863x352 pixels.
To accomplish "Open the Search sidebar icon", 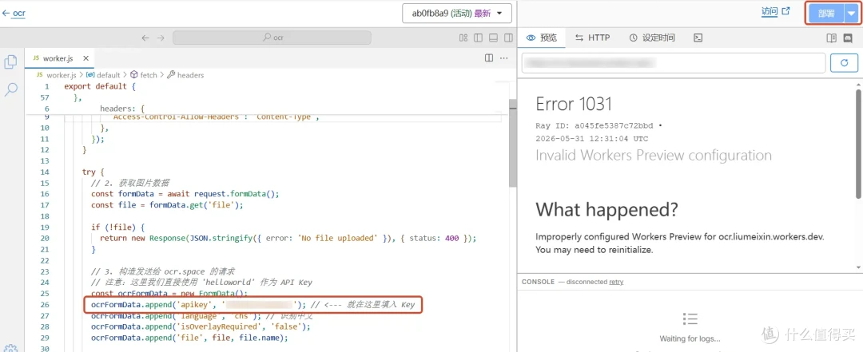I will point(10,89).
